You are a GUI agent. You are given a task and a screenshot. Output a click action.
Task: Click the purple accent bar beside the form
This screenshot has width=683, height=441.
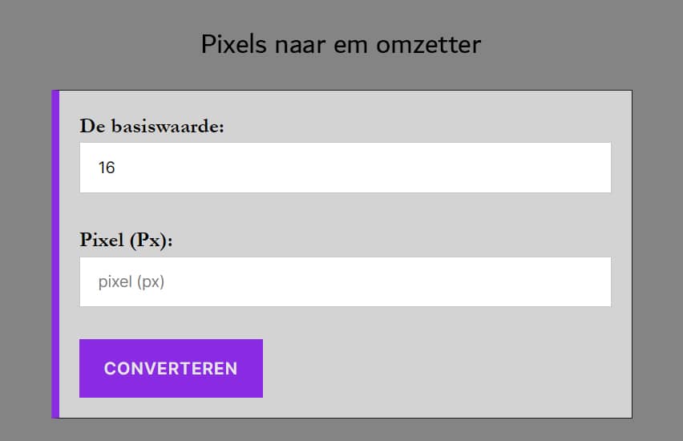pyautogui.click(x=55, y=254)
